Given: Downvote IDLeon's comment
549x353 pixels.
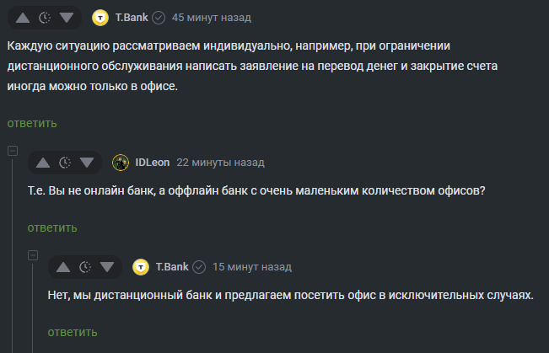Looking at the screenshot, I should (86, 163).
